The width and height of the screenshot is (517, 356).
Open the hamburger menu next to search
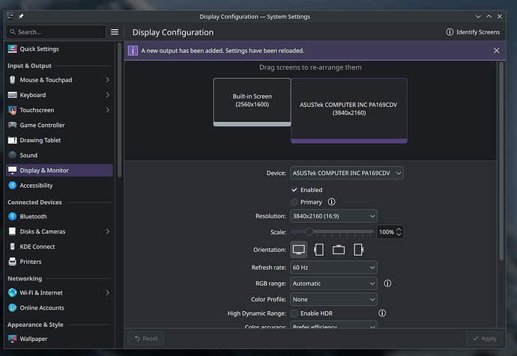click(x=115, y=32)
